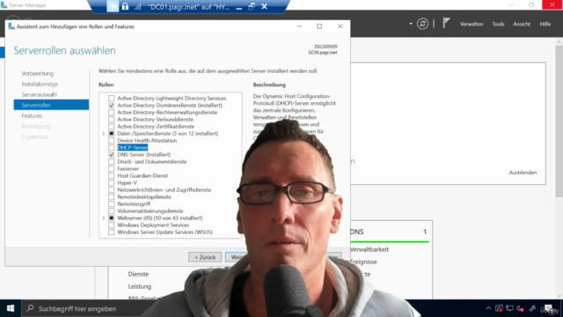Toggle Active Directory-Rechteverwaltungsdienste checkbox

[112, 112]
